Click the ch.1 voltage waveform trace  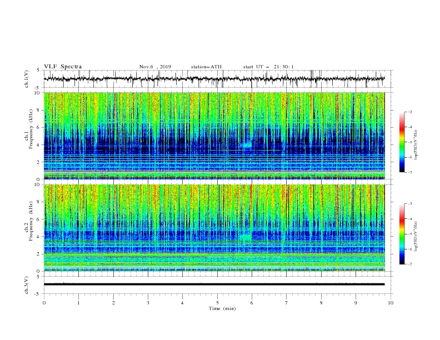coord(214,79)
